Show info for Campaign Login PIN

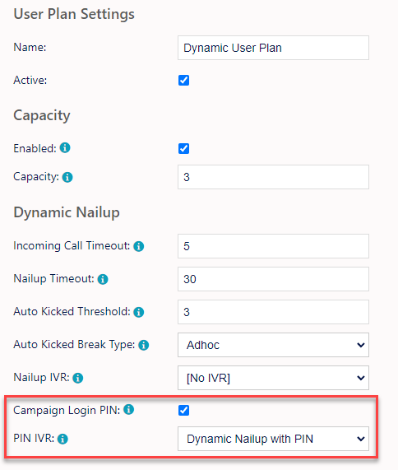coord(129,409)
